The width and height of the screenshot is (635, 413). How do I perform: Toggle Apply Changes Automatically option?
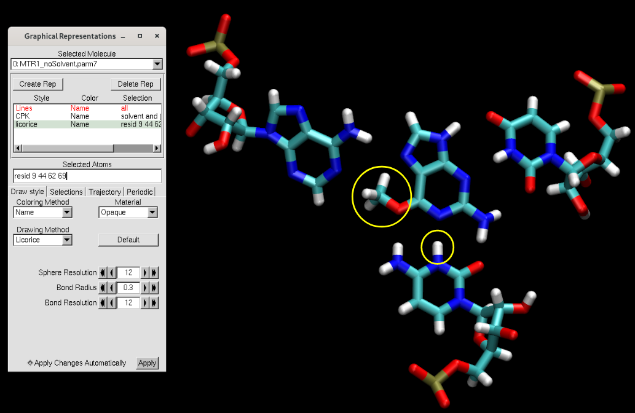[x=31, y=363]
